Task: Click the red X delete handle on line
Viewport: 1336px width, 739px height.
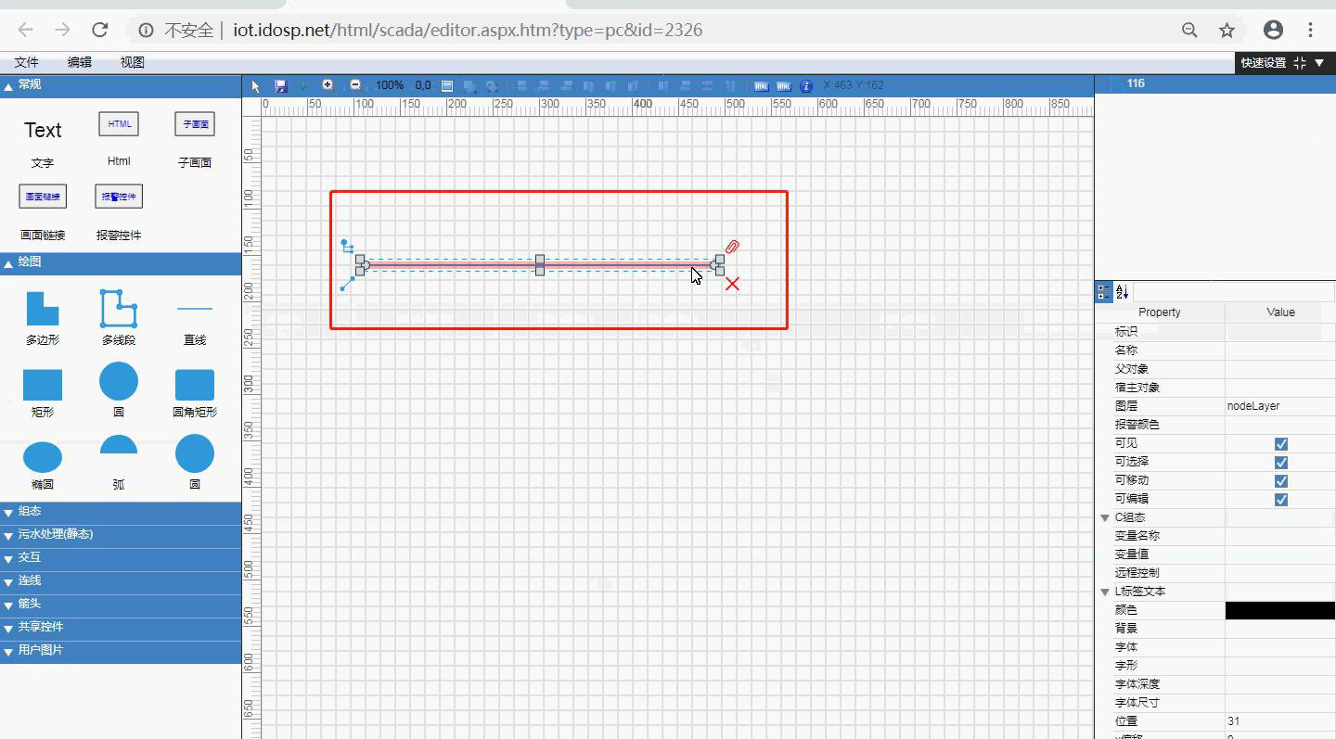Action: [x=732, y=284]
